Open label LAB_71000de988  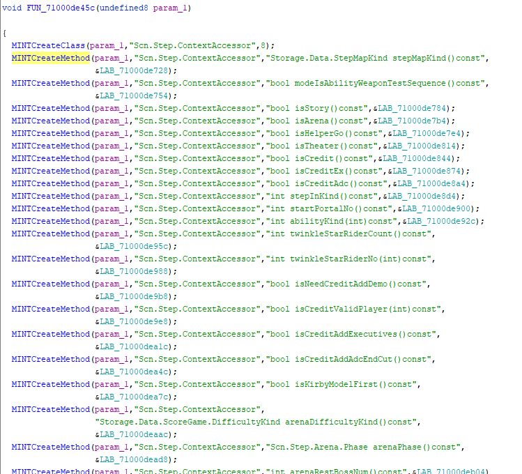pos(134,272)
